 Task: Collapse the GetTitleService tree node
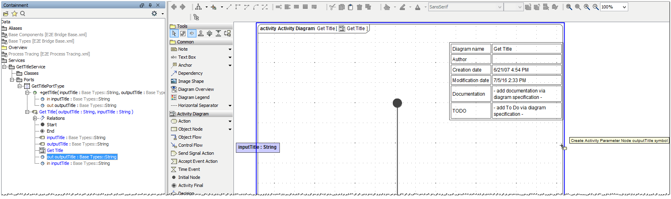click(x=4, y=67)
